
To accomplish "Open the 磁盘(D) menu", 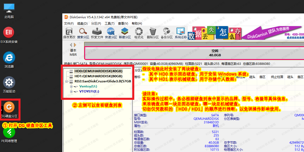I will tap(82, 23).
